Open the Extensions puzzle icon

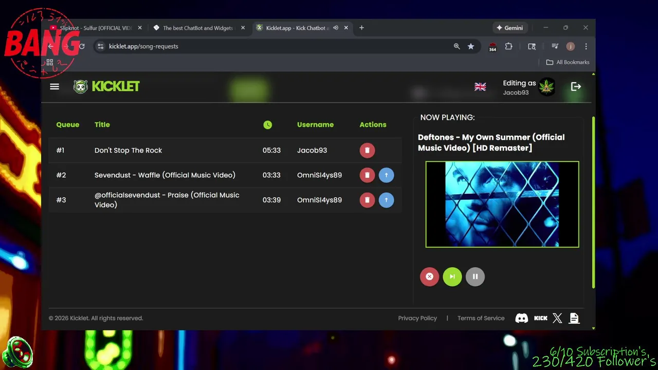tap(508, 46)
